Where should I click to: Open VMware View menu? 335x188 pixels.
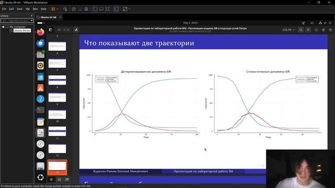(x=19, y=9)
